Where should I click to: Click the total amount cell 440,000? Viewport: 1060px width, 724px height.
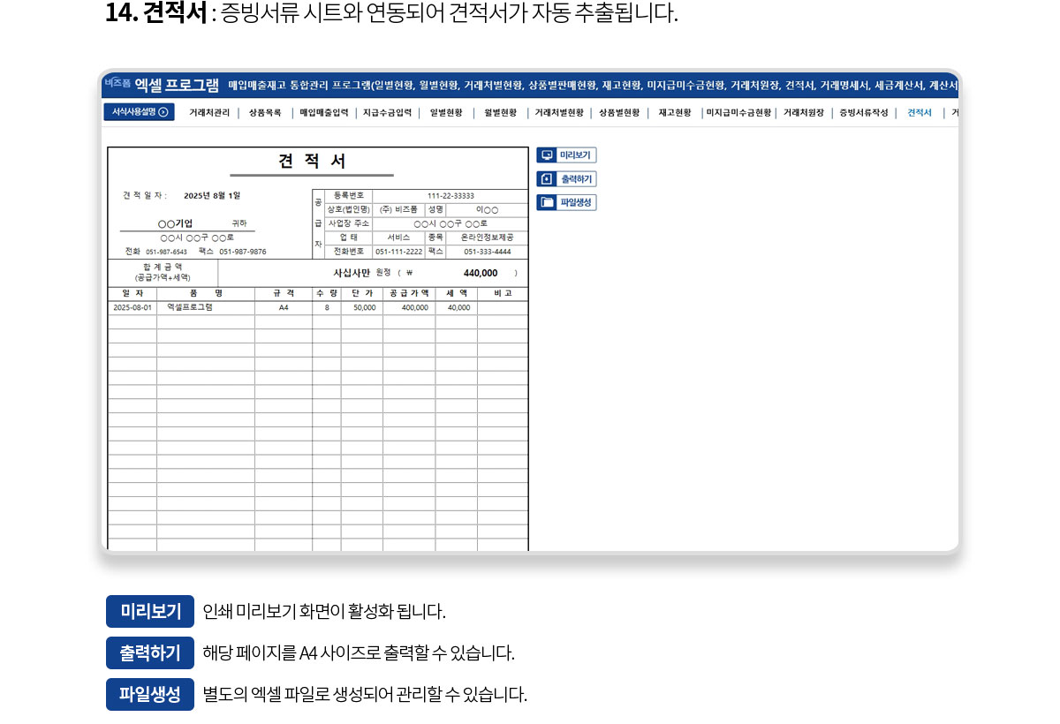(480, 274)
